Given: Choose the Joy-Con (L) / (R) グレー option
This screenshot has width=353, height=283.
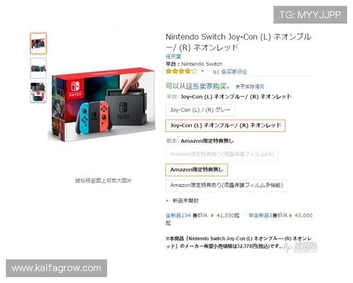Looking at the screenshot, I should [201, 110].
